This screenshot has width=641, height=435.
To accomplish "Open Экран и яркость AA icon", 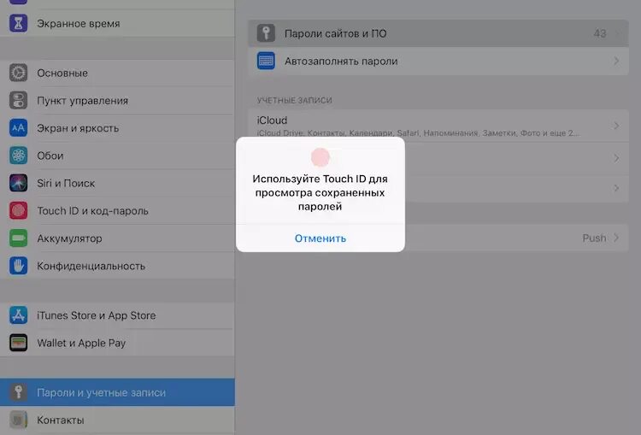I will click(19, 128).
